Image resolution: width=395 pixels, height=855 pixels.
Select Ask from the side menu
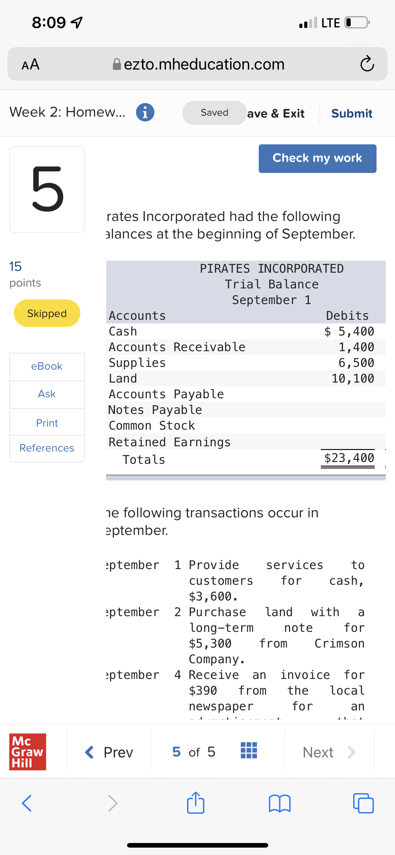pyautogui.click(x=47, y=394)
